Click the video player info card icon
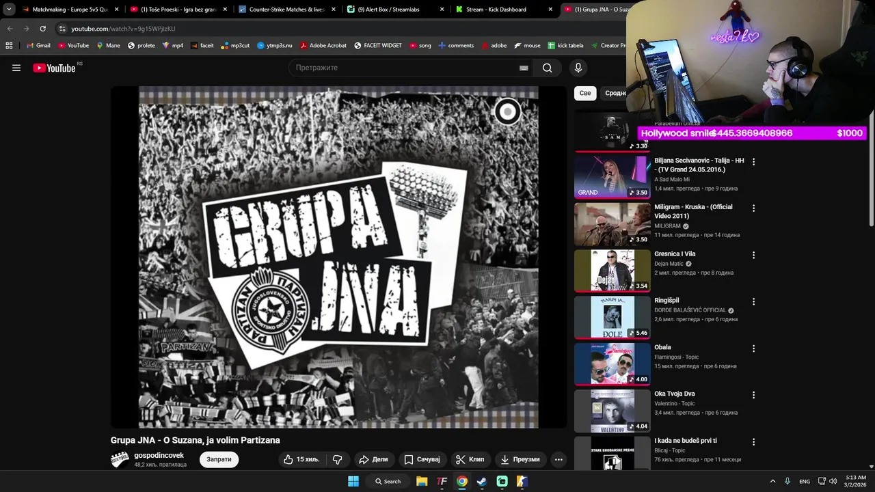875x492 pixels. pyautogui.click(x=507, y=111)
